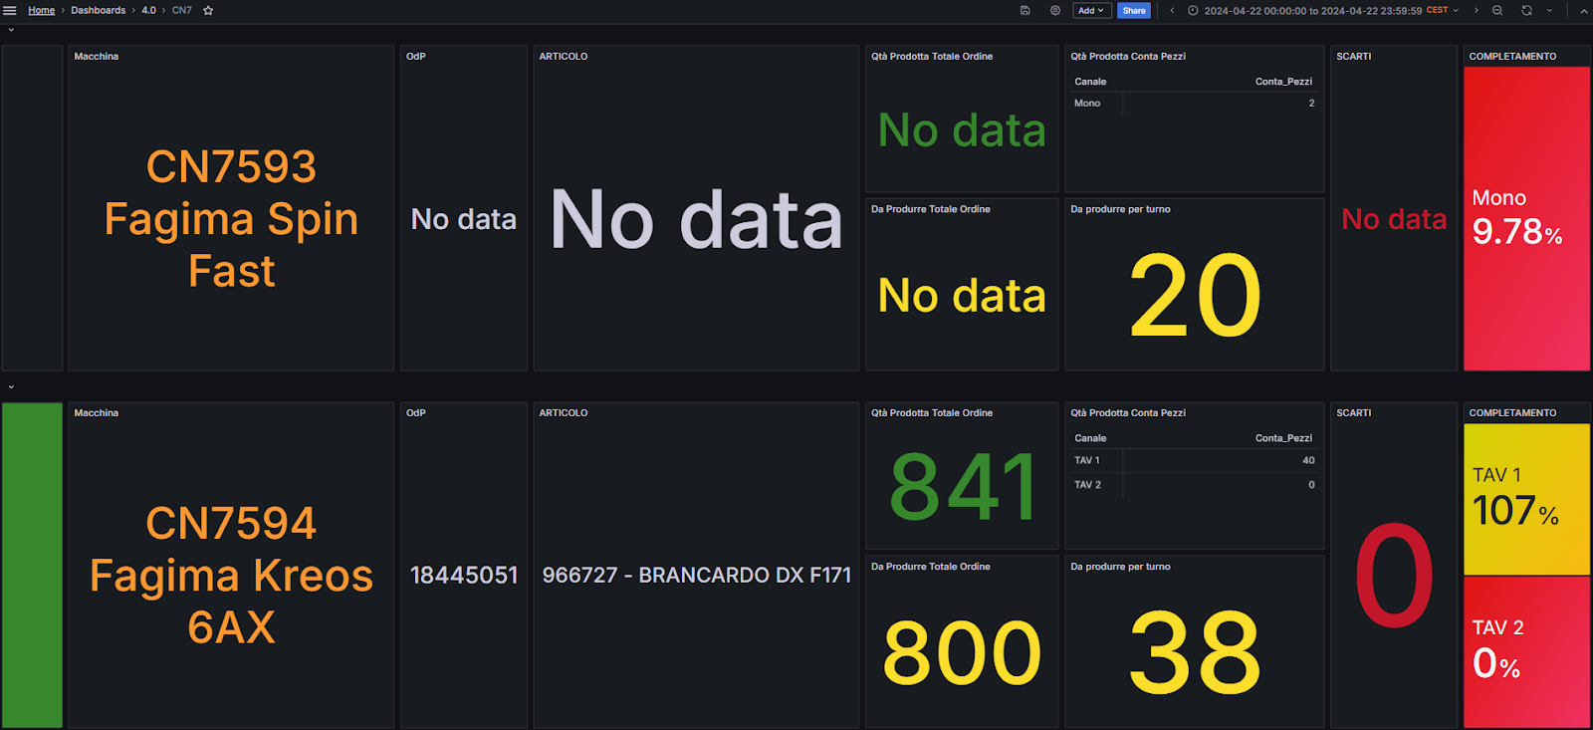Click OdP value 18445051
The image size is (1593, 730).
point(464,575)
